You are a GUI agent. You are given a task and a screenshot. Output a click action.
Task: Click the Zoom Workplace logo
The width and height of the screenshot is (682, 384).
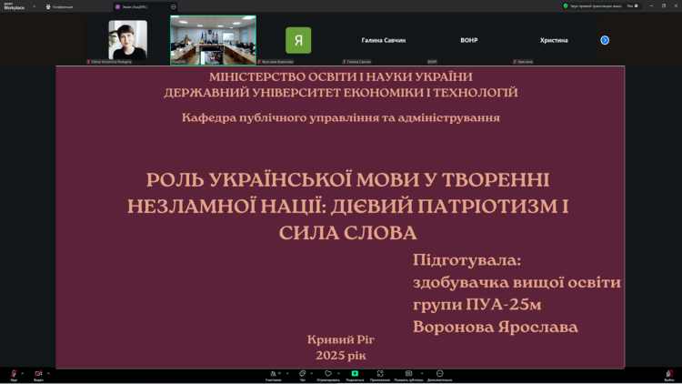coord(14,6)
